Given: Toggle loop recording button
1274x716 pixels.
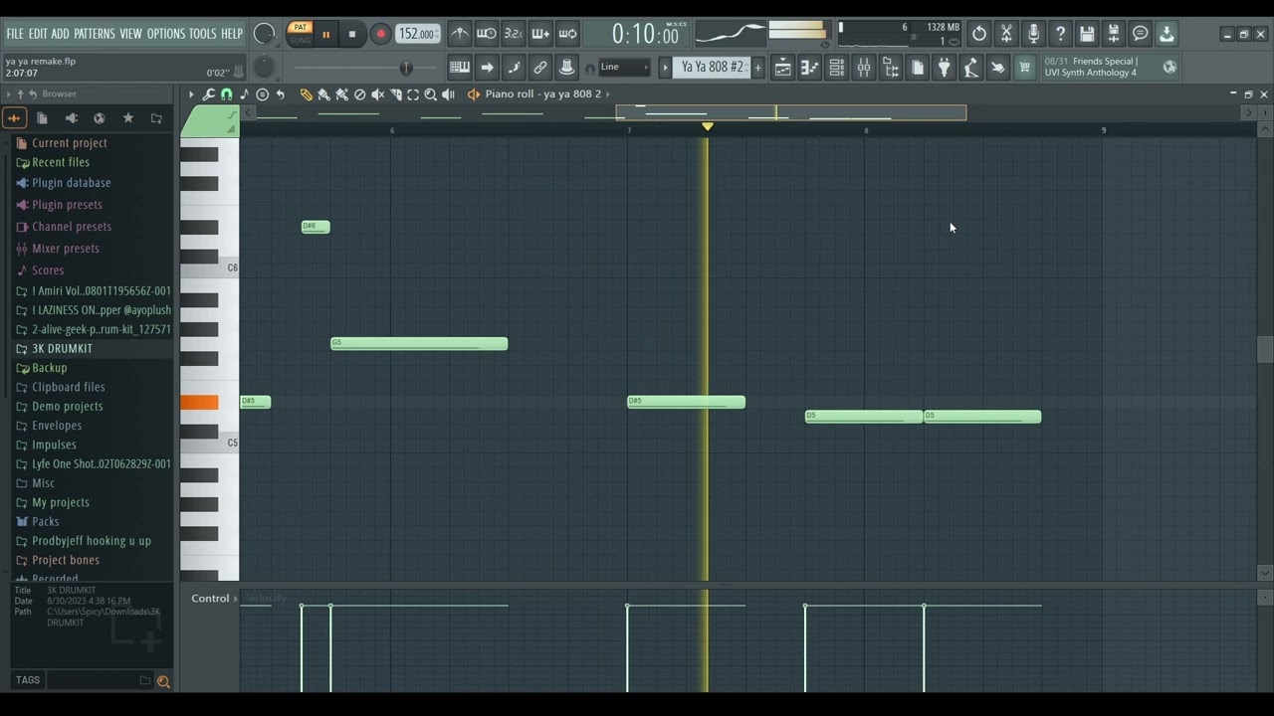Looking at the screenshot, I should [x=567, y=34].
